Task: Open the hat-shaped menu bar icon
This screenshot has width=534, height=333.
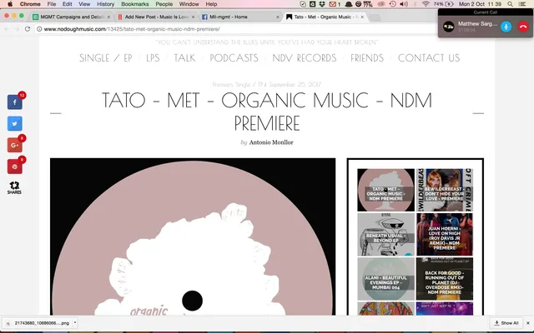Action: [x=349, y=4]
